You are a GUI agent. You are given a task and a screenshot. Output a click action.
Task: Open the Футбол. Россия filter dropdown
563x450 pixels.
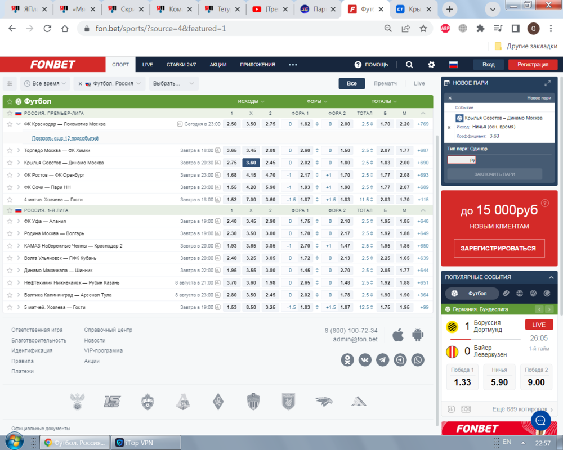point(110,83)
